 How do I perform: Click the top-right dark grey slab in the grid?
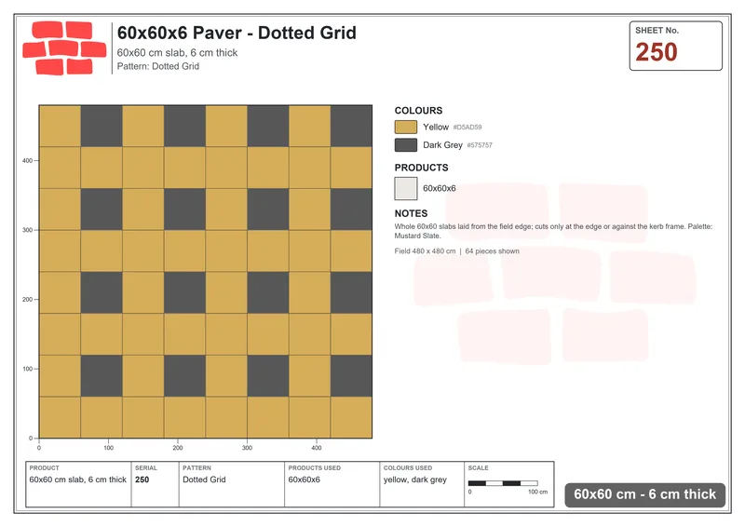tap(352, 126)
